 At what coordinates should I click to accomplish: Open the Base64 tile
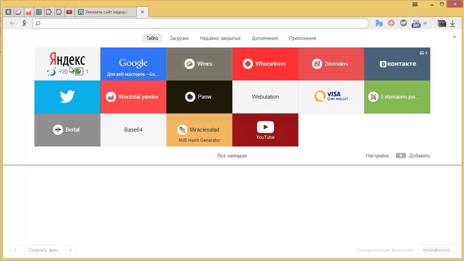[x=133, y=130]
